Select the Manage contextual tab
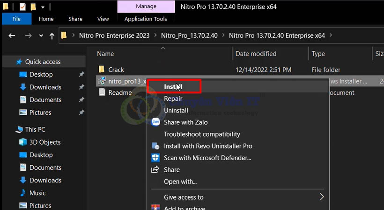The height and width of the screenshot is (210, 384). point(146,7)
